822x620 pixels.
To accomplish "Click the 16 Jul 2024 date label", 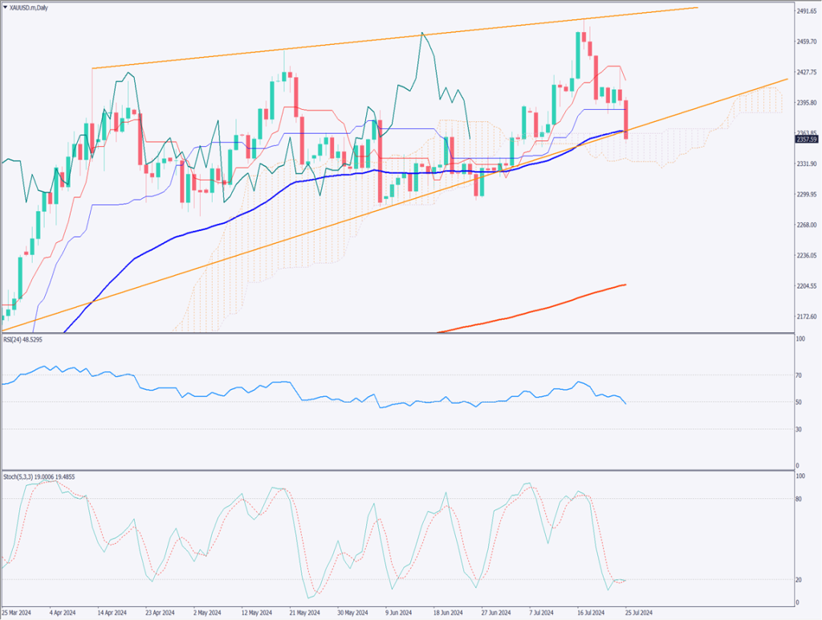I will pos(589,614).
